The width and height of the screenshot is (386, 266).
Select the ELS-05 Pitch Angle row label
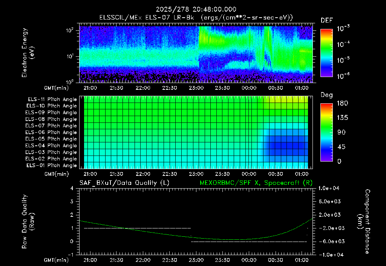pos(51,139)
